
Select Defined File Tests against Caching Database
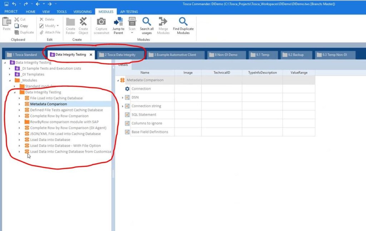[x=66, y=110]
